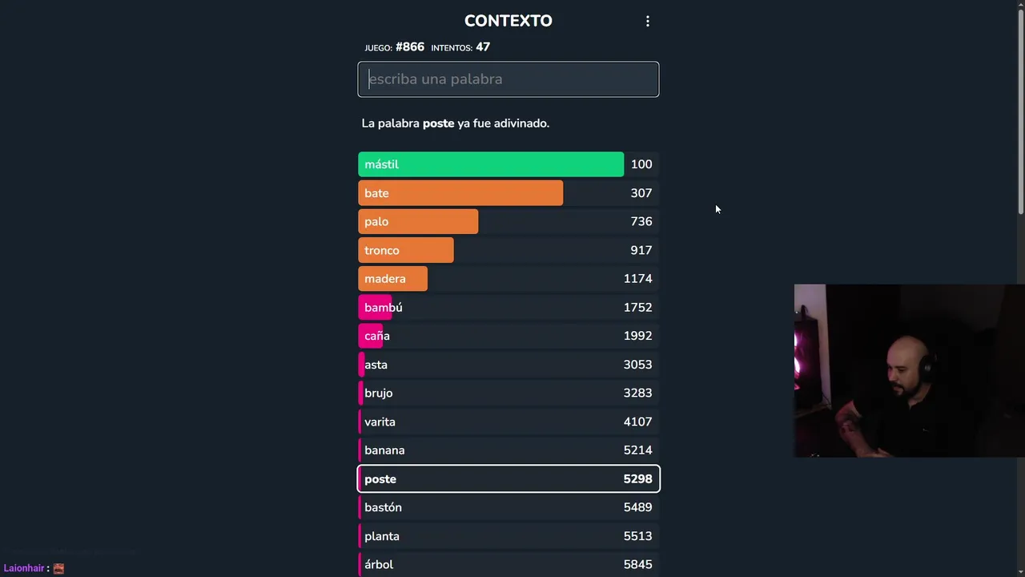Viewport: 1025px width, 577px height.
Task: Click the planta guess entry
Action: coord(508,536)
